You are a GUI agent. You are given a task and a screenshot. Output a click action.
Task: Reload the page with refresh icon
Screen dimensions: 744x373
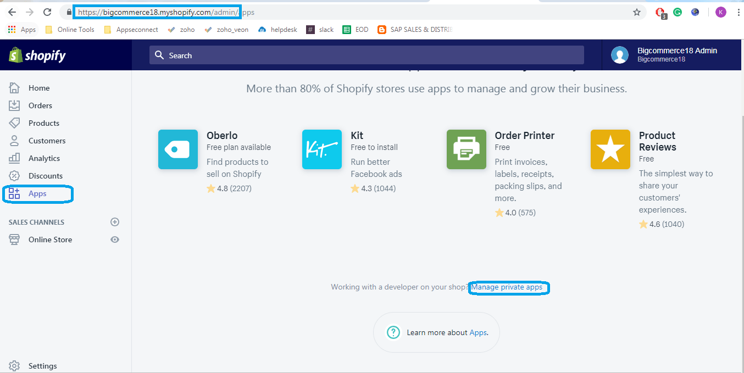[x=47, y=12]
